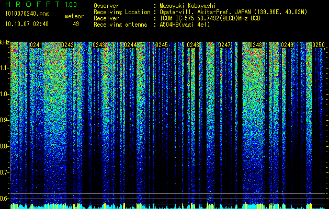Image resolution: width=329 pixels, height=209 pixels.
Task: Click time marker 0241
Action: (x=36, y=45)
